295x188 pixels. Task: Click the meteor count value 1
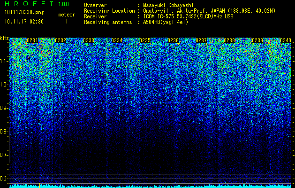(x=67, y=22)
